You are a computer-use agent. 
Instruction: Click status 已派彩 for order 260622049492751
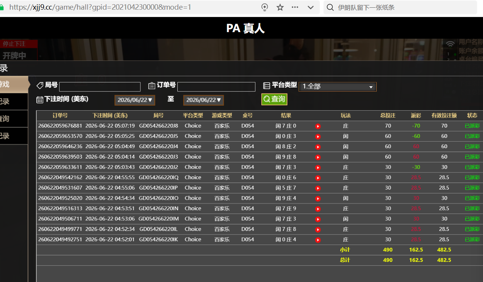(472, 239)
